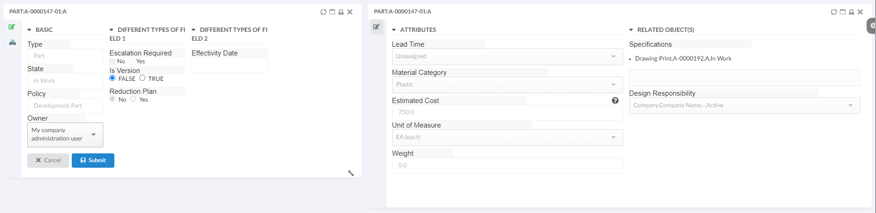Click the green edit icon in left panel

point(12,27)
